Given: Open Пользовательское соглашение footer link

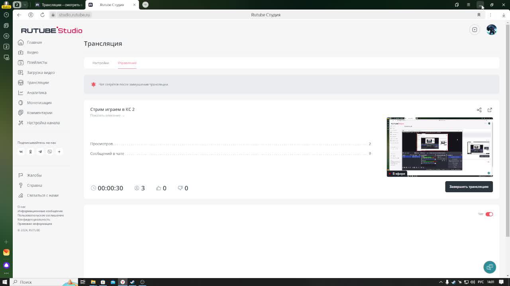Looking at the screenshot, I should [41, 215].
